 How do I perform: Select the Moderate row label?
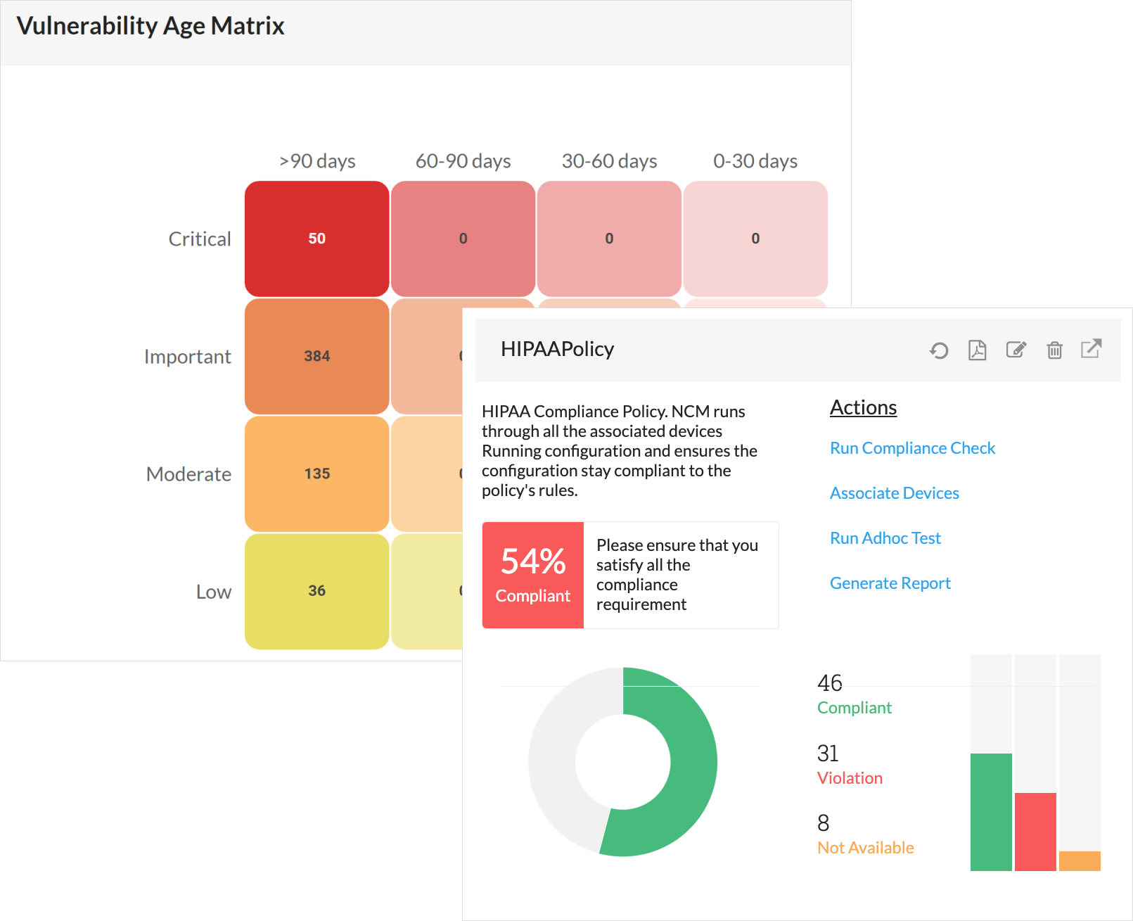188,474
